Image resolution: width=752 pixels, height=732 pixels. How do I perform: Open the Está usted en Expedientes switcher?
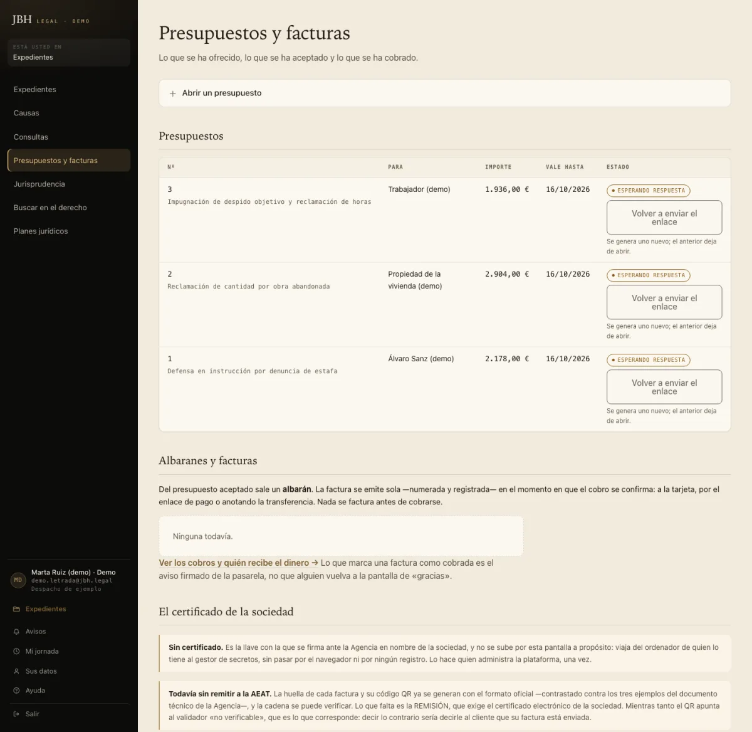69,53
